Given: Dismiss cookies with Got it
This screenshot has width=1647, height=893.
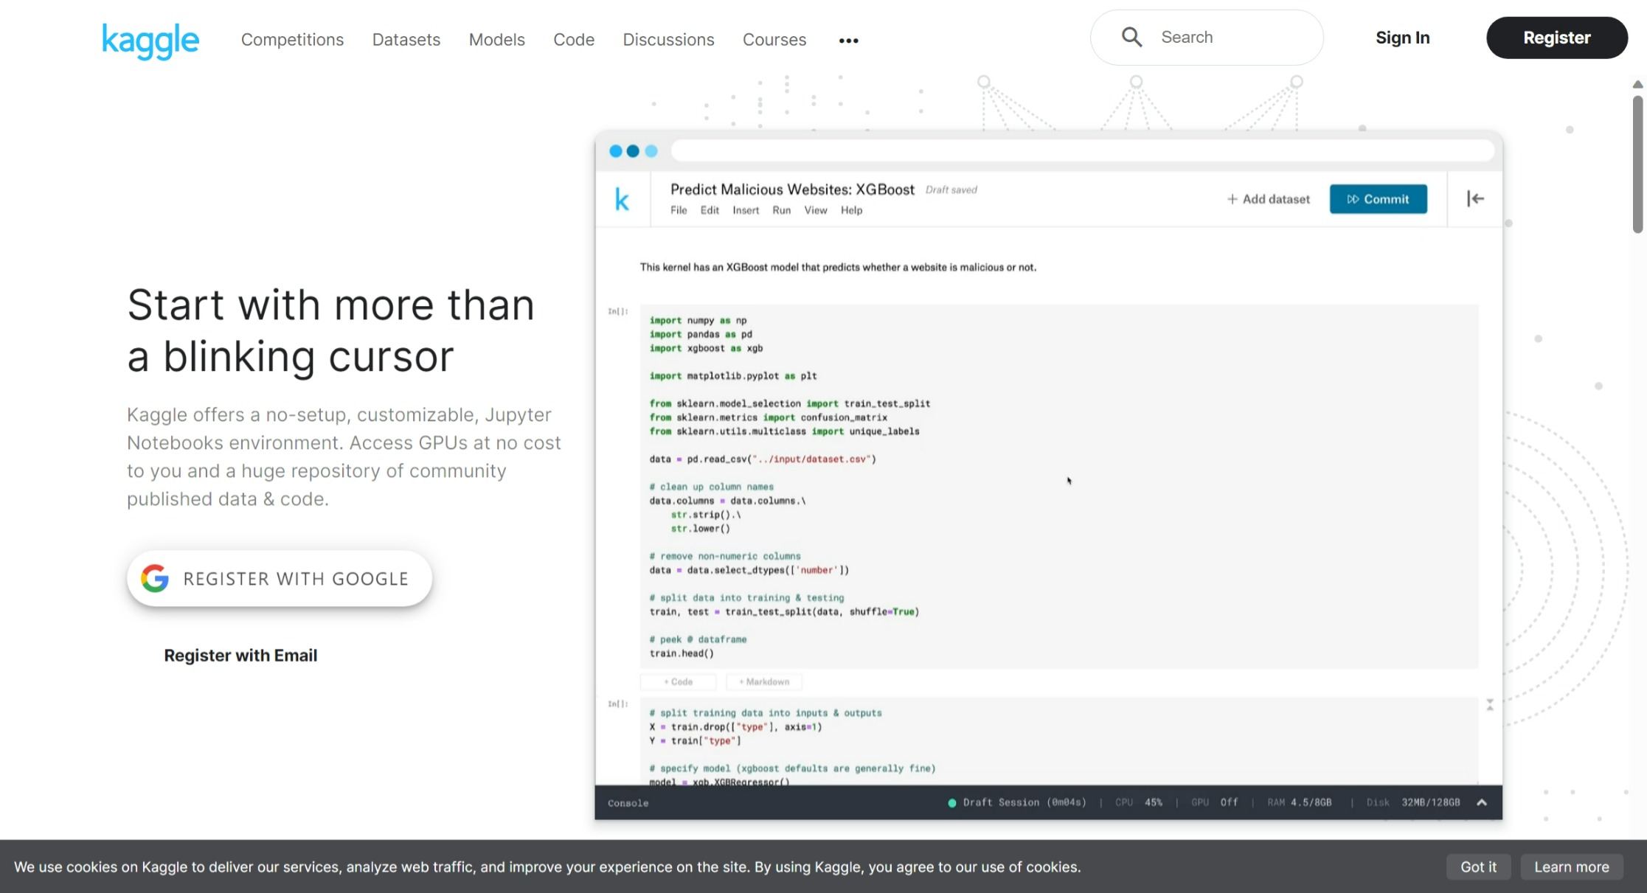Looking at the screenshot, I should point(1478,867).
